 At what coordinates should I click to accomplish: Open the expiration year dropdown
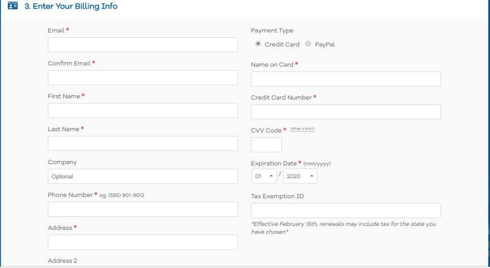click(x=300, y=176)
